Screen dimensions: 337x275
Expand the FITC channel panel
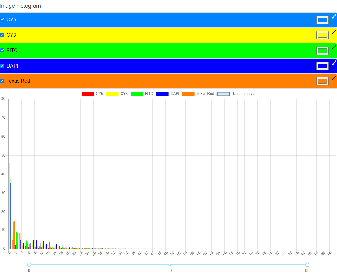pos(334,47)
